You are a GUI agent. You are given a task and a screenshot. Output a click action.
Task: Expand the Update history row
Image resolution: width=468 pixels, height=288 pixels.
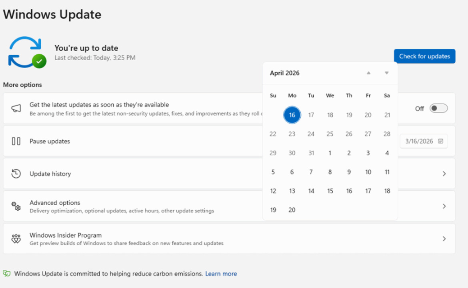click(444, 173)
